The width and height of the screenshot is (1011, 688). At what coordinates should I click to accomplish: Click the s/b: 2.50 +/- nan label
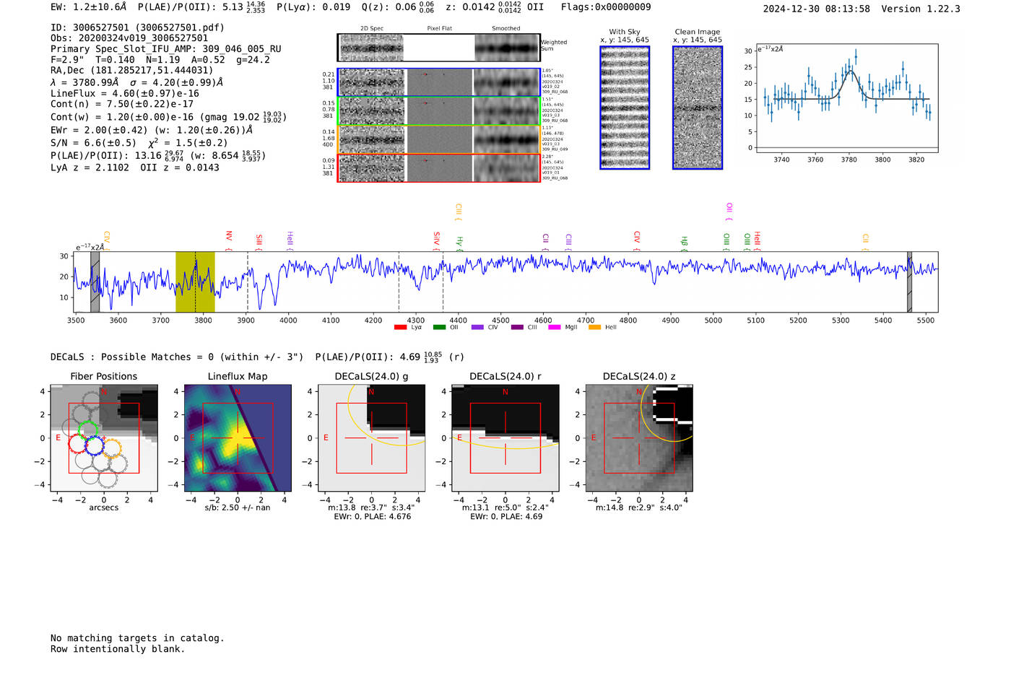click(x=238, y=508)
